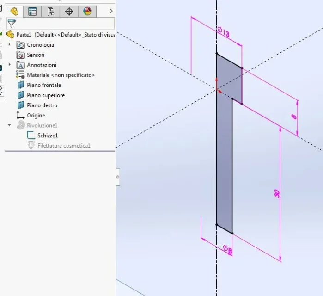Viewport: 323px width, 296px height.
Task: Open the DisplayManager color sphere tab
Action: tap(87, 12)
